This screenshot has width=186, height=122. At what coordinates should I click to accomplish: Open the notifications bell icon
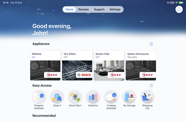(179, 9)
